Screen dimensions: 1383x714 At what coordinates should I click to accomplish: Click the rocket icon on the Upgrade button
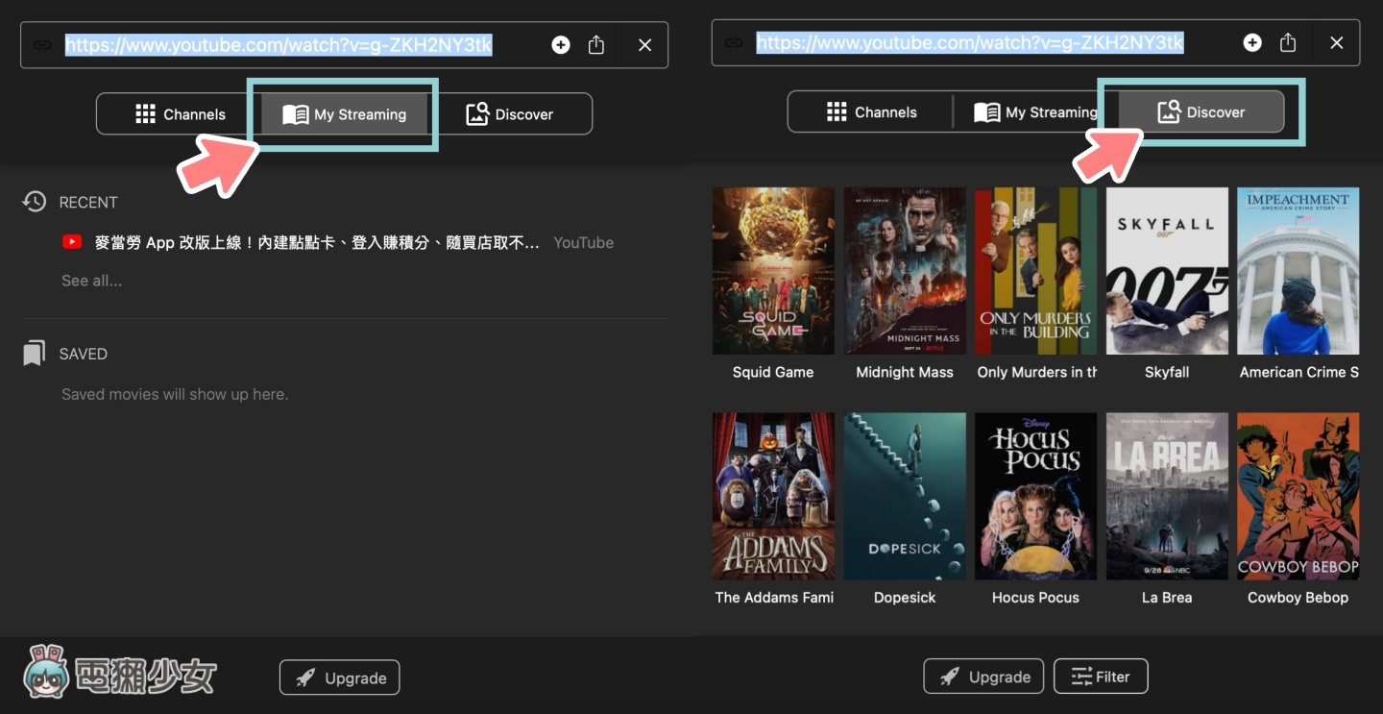coord(304,677)
